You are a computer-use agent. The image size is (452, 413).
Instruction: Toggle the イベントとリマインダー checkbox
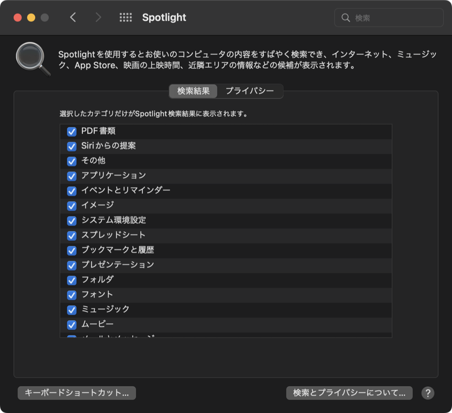pos(72,191)
